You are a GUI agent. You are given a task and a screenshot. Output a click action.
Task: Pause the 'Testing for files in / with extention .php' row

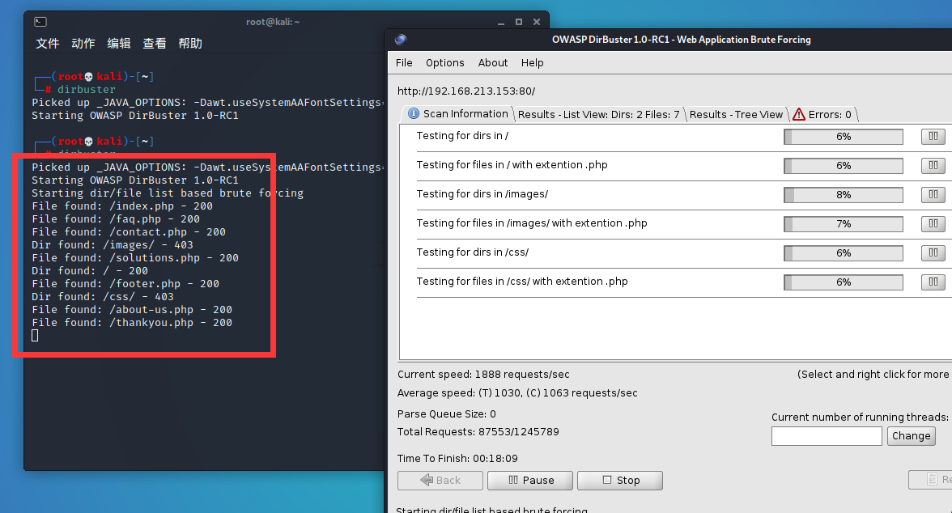pyautogui.click(x=933, y=166)
